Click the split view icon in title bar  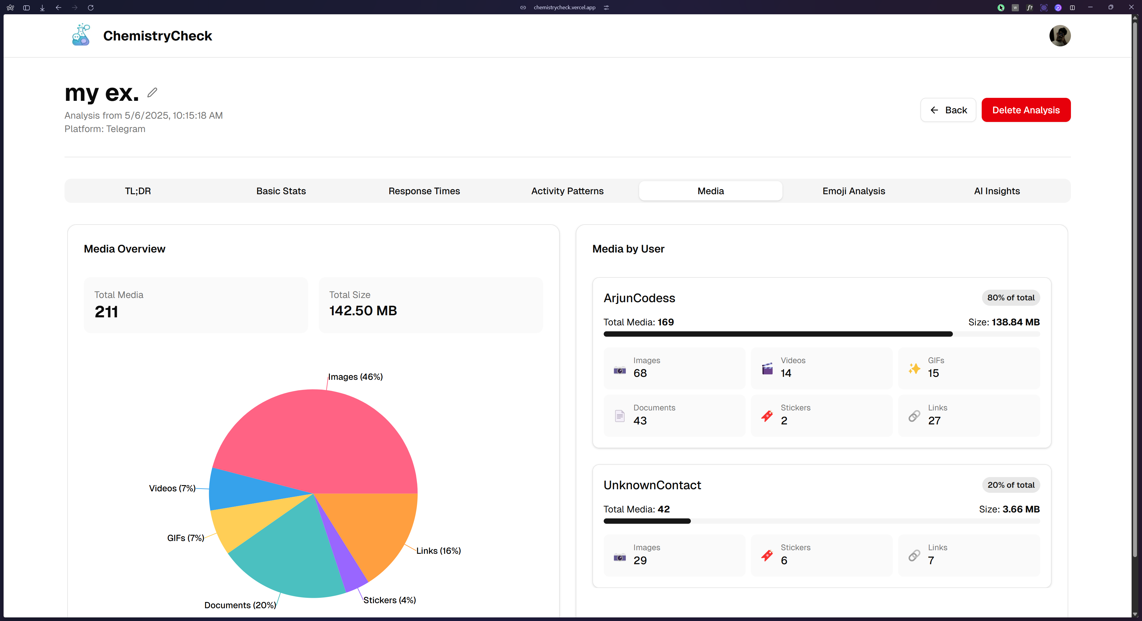tap(1072, 7)
